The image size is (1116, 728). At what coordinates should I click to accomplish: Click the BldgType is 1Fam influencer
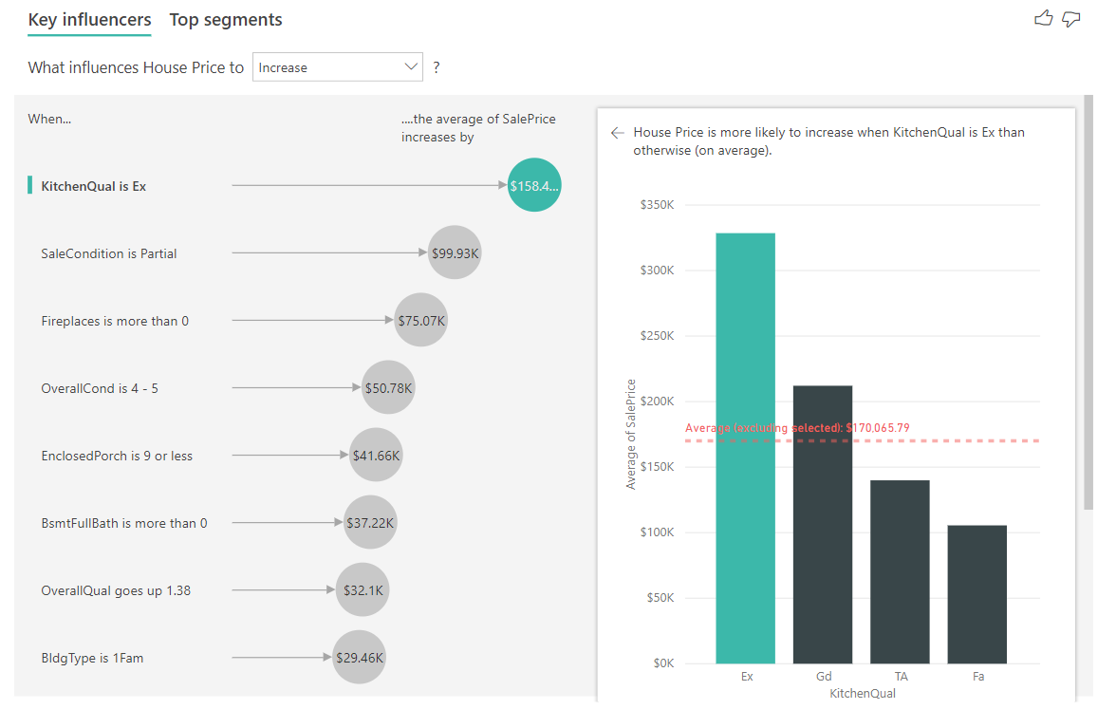click(92, 658)
